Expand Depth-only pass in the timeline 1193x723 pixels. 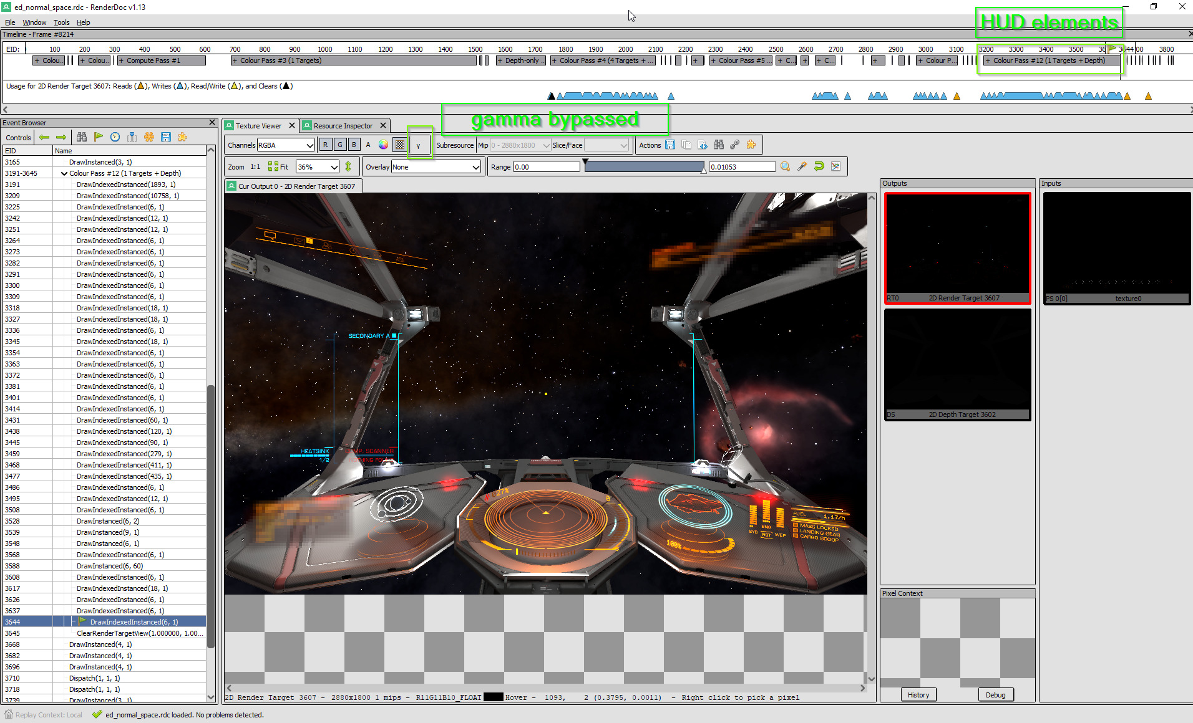[500, 60]
